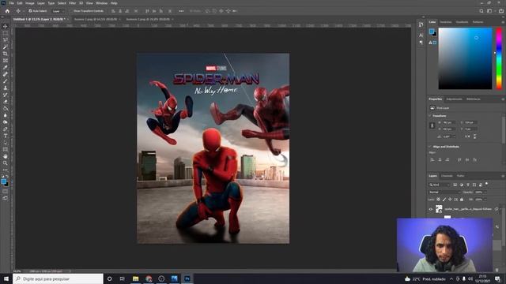506x284 pixels.
Task: Enable Show Transform Controls checkbox
Action: 72,11
